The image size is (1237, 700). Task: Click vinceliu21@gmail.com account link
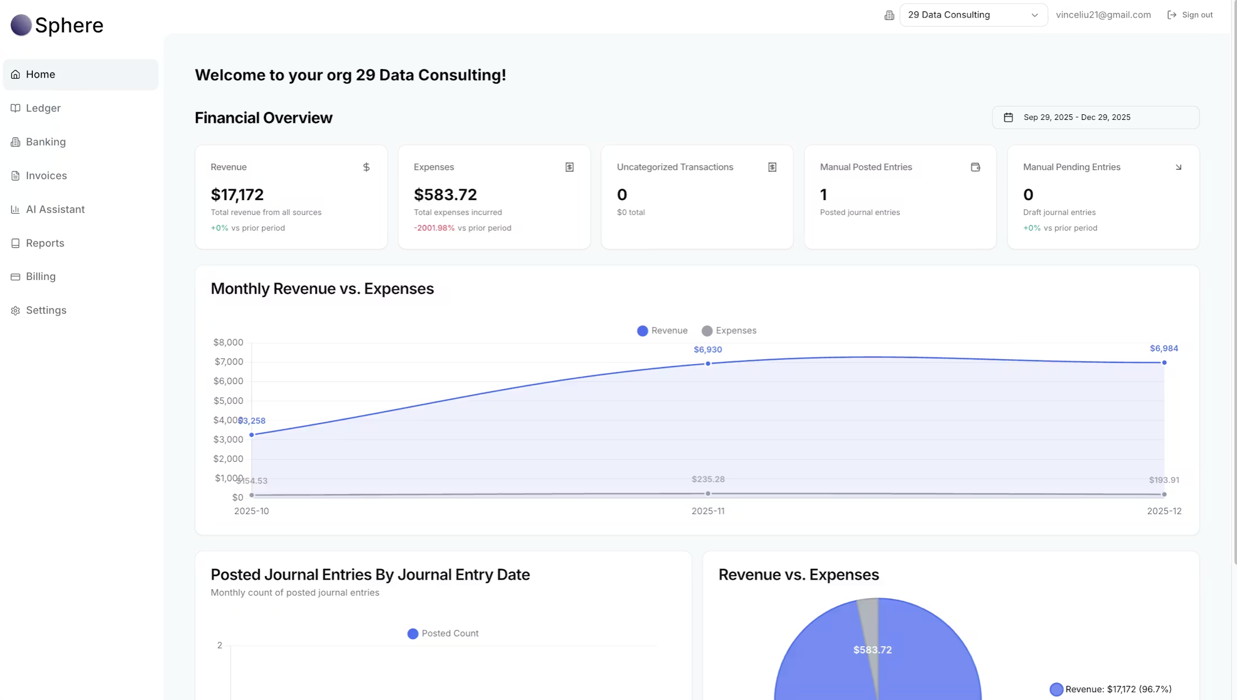1103,15
